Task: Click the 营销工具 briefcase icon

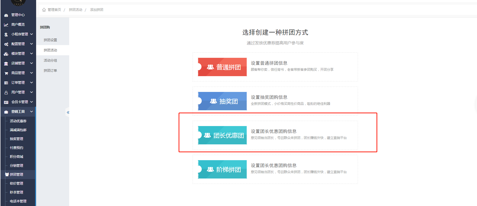Action: click(6, 112)
